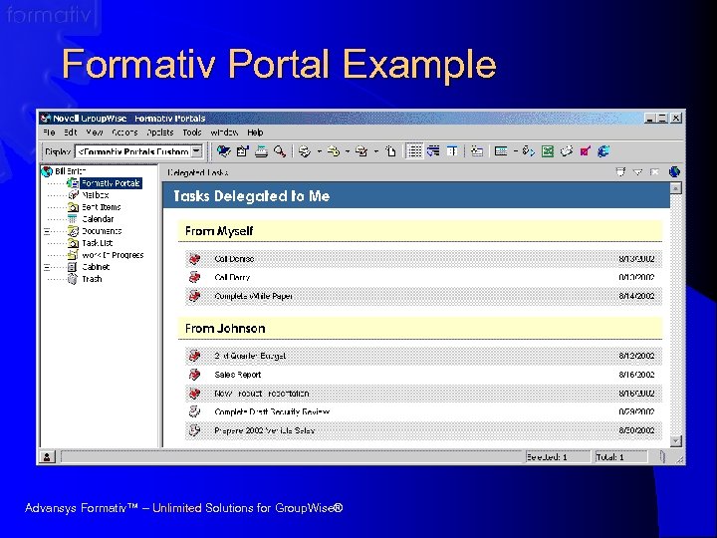Click the red checkmark toolbar icon
717x538 pixels.
tap(585, 151)
